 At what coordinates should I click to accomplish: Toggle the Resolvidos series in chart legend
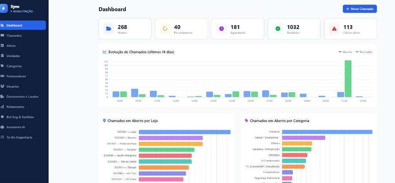[x=364, y=52]
